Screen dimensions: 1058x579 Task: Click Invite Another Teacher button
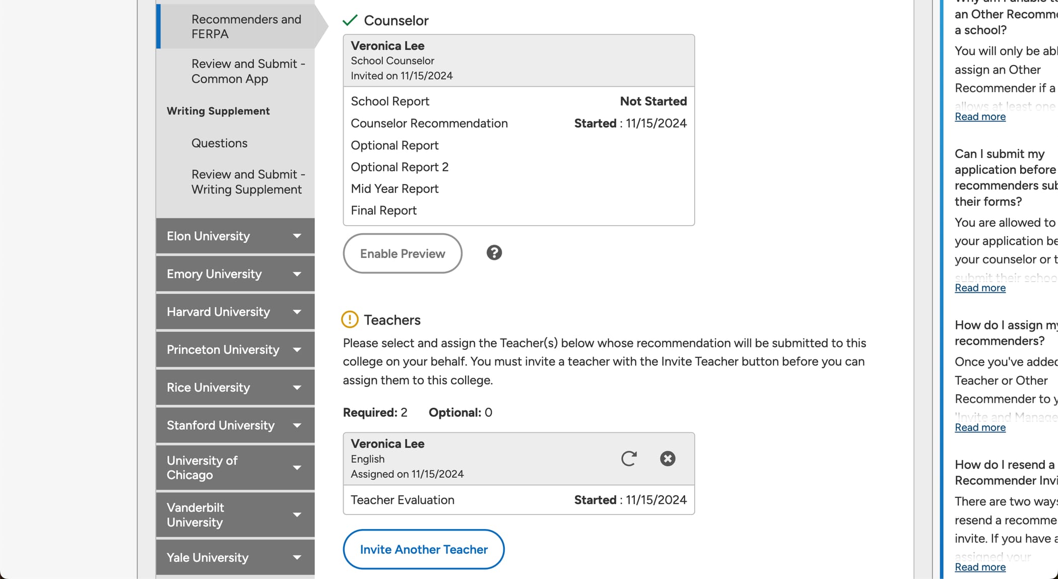pyautogui.click(x=424, y=549)
